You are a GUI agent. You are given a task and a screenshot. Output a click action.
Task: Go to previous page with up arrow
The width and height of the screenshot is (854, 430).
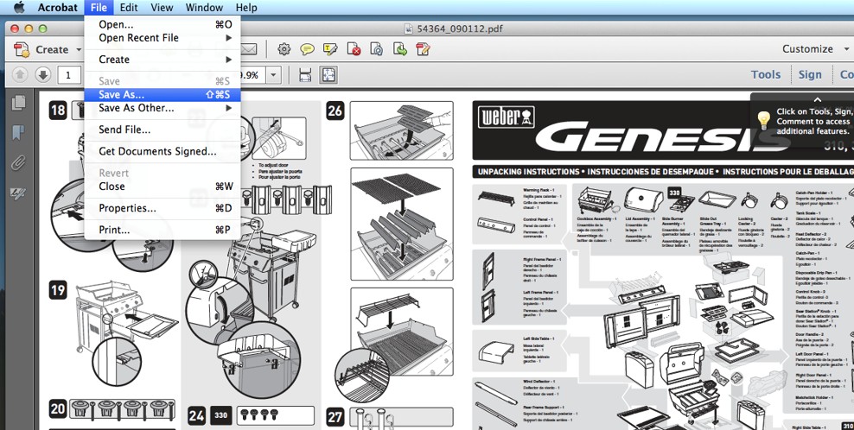point(20,74)
